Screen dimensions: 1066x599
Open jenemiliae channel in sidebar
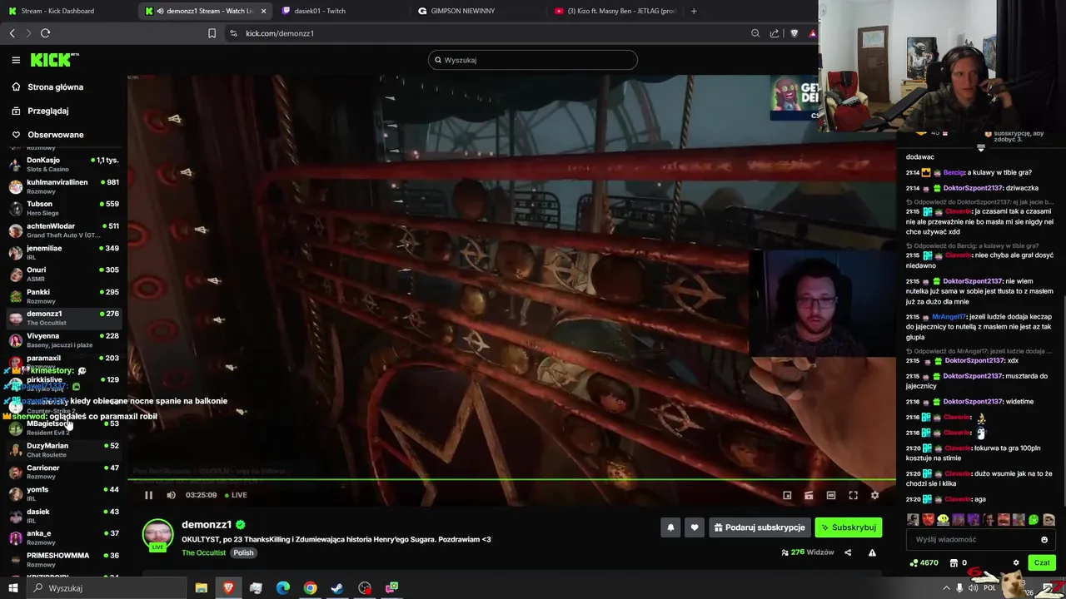click(x=63, y=252)
